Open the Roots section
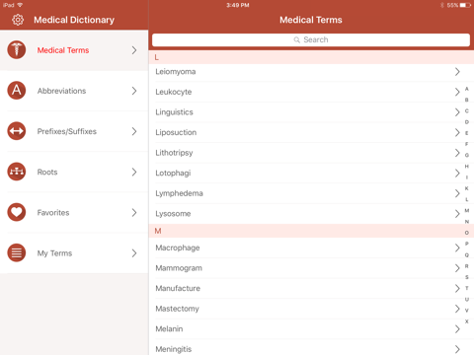Viewport: 474px width, 355px height. [x=74, y=172]
